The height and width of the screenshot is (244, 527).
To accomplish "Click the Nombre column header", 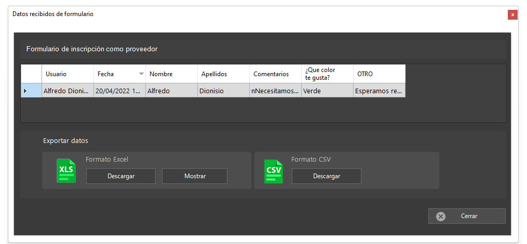I will pos(172,74).
